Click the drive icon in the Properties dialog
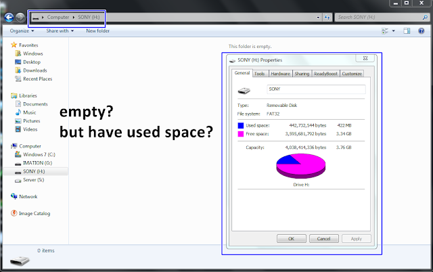Screen dimensions: 433x272 pos(244,90)
